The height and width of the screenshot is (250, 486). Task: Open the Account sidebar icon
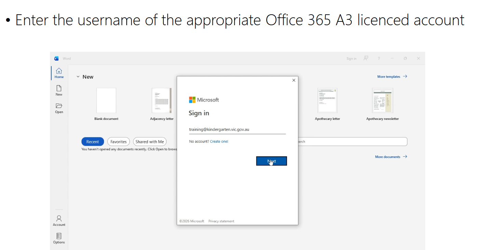59,221
